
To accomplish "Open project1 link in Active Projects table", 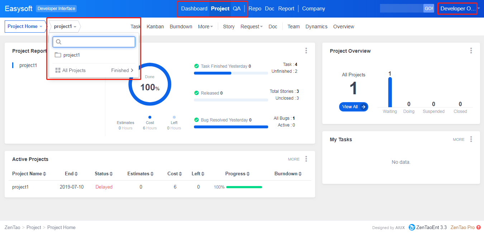I will pos(20,187).
